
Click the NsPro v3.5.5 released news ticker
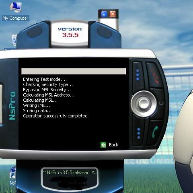70,172
